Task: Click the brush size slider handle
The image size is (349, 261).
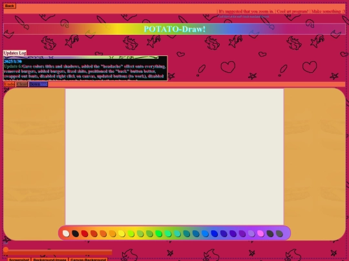Action: 6,249
